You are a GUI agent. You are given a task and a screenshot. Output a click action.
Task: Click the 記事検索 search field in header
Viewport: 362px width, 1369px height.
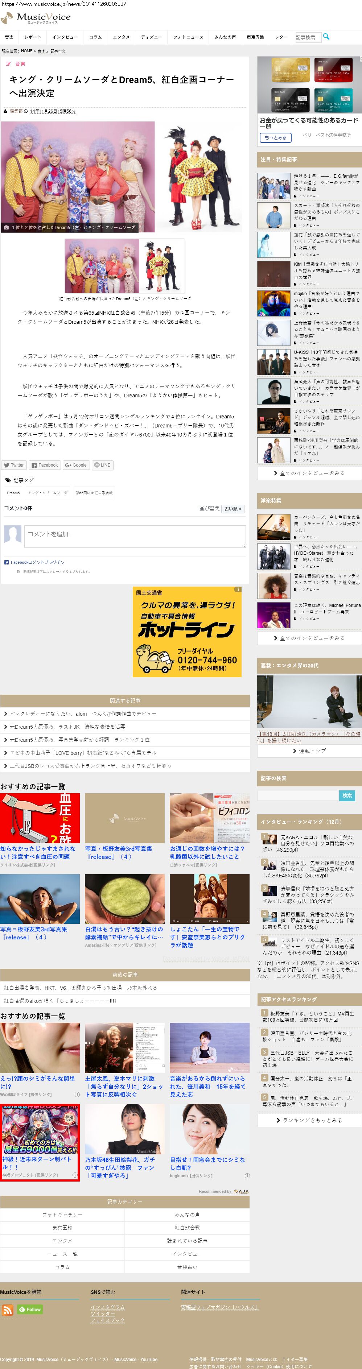tap(307, 37)
